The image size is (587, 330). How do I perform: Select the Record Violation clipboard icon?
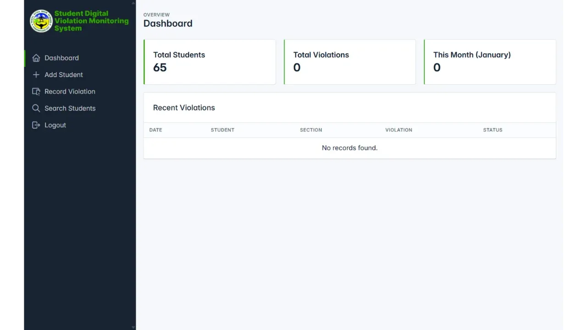[36, 91]
